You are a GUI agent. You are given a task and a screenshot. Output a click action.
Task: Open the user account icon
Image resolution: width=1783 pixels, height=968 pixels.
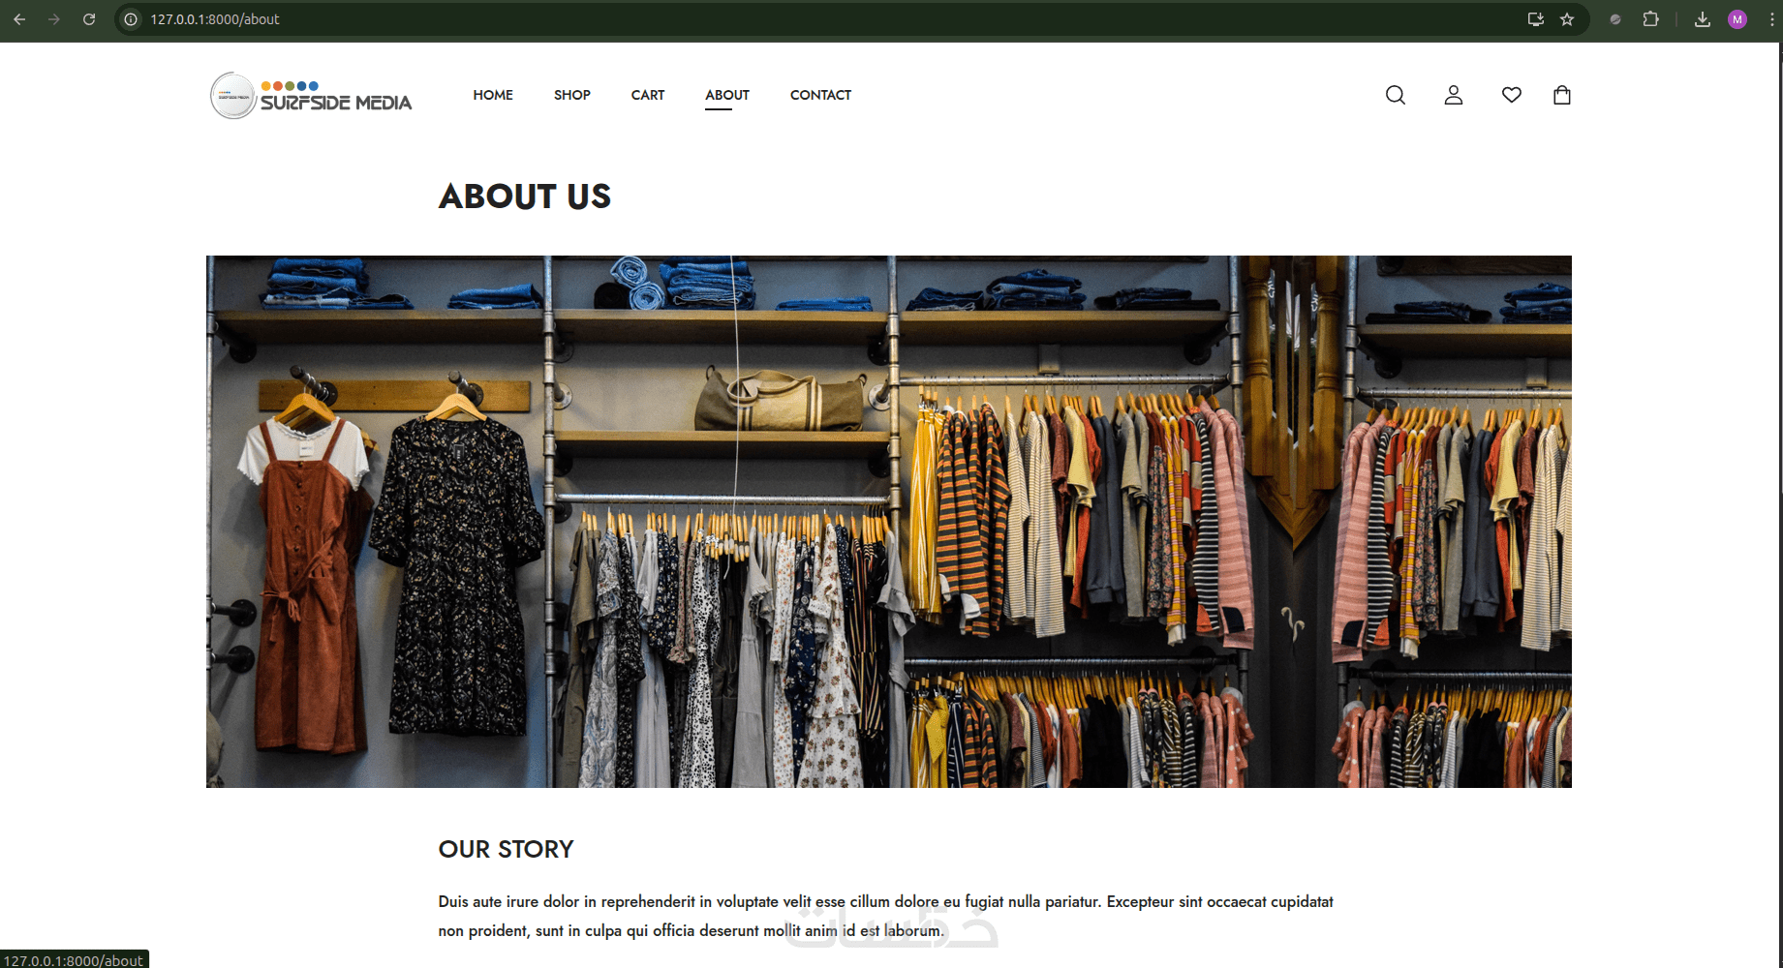(1453, 95)
